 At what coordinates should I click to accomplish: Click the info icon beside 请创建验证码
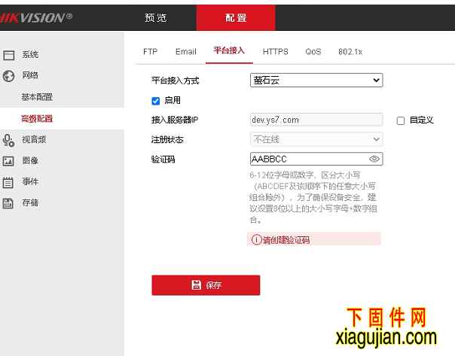257,240
